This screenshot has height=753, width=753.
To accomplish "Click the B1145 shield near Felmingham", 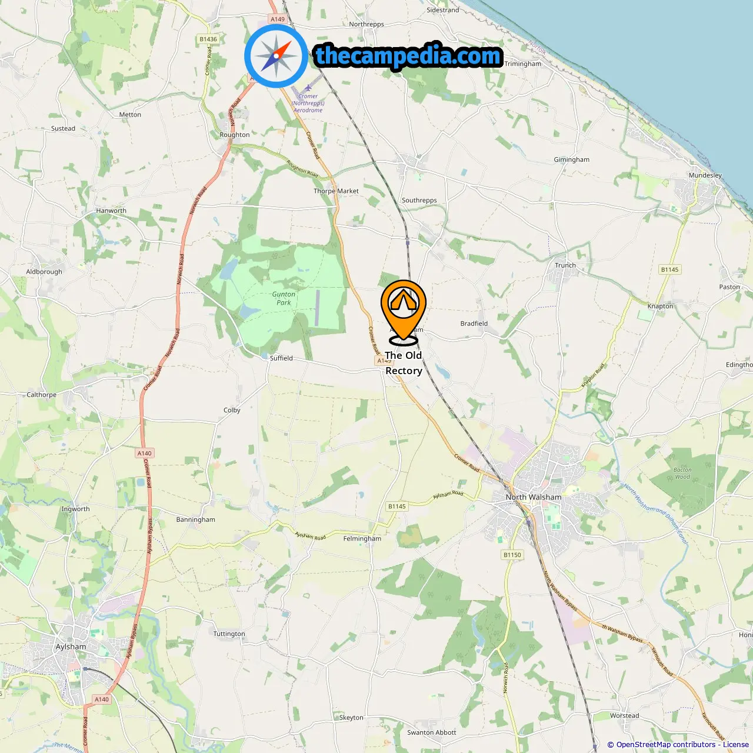I will 397,507.
